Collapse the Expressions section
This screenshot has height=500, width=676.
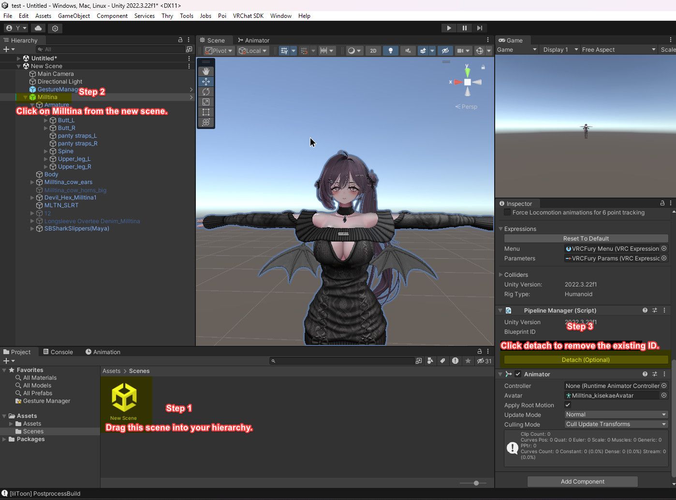coord(501,229)
